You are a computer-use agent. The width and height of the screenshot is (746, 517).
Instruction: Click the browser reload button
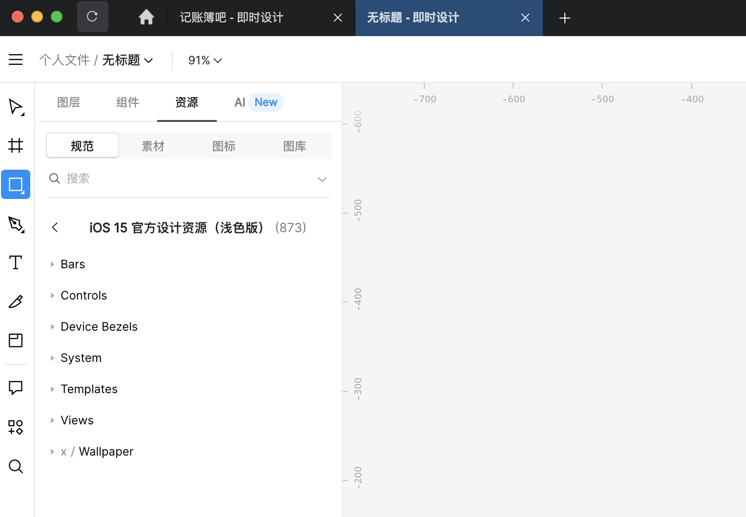pos(92,17)
